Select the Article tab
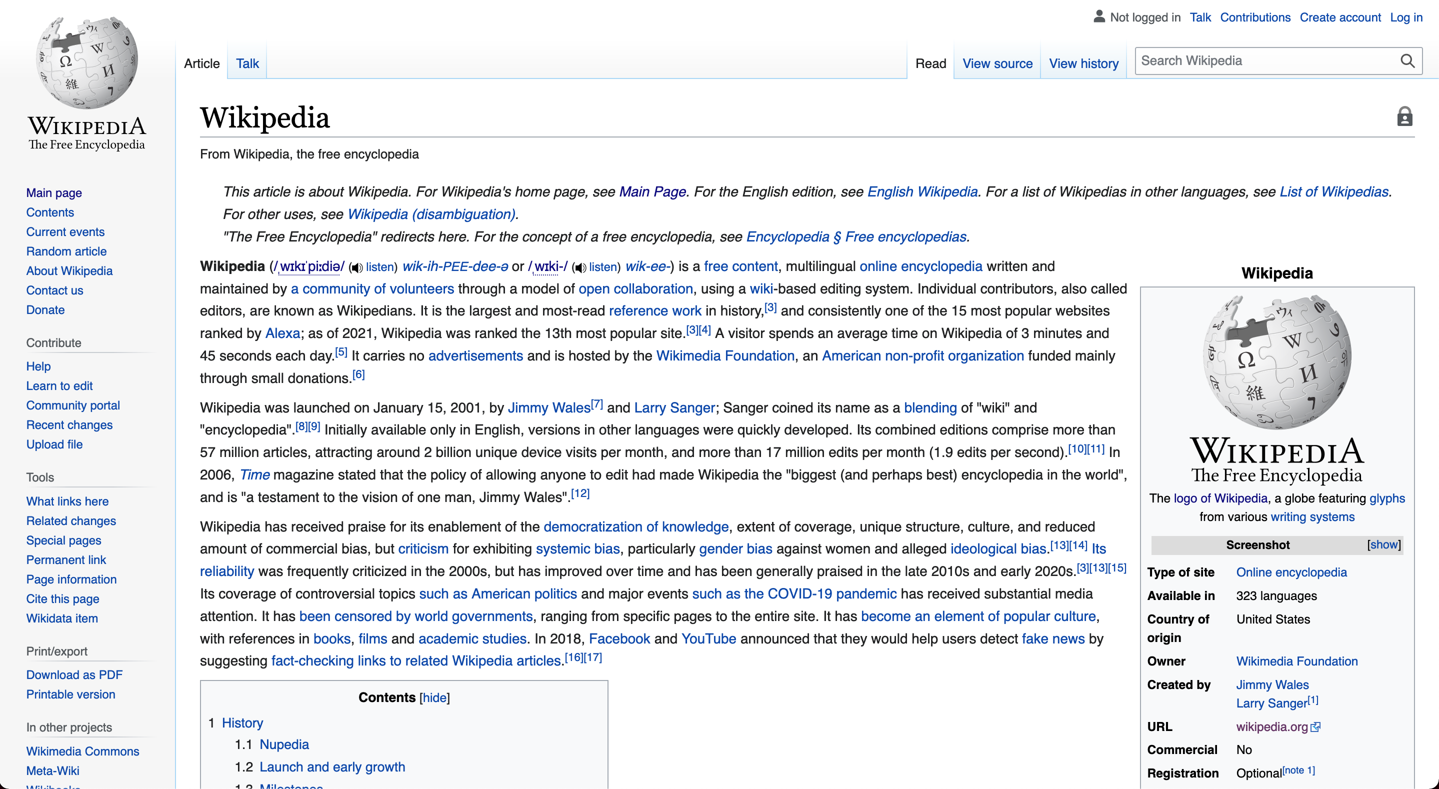The height and width of the screenshot is (789, 1439). point(201,63)
